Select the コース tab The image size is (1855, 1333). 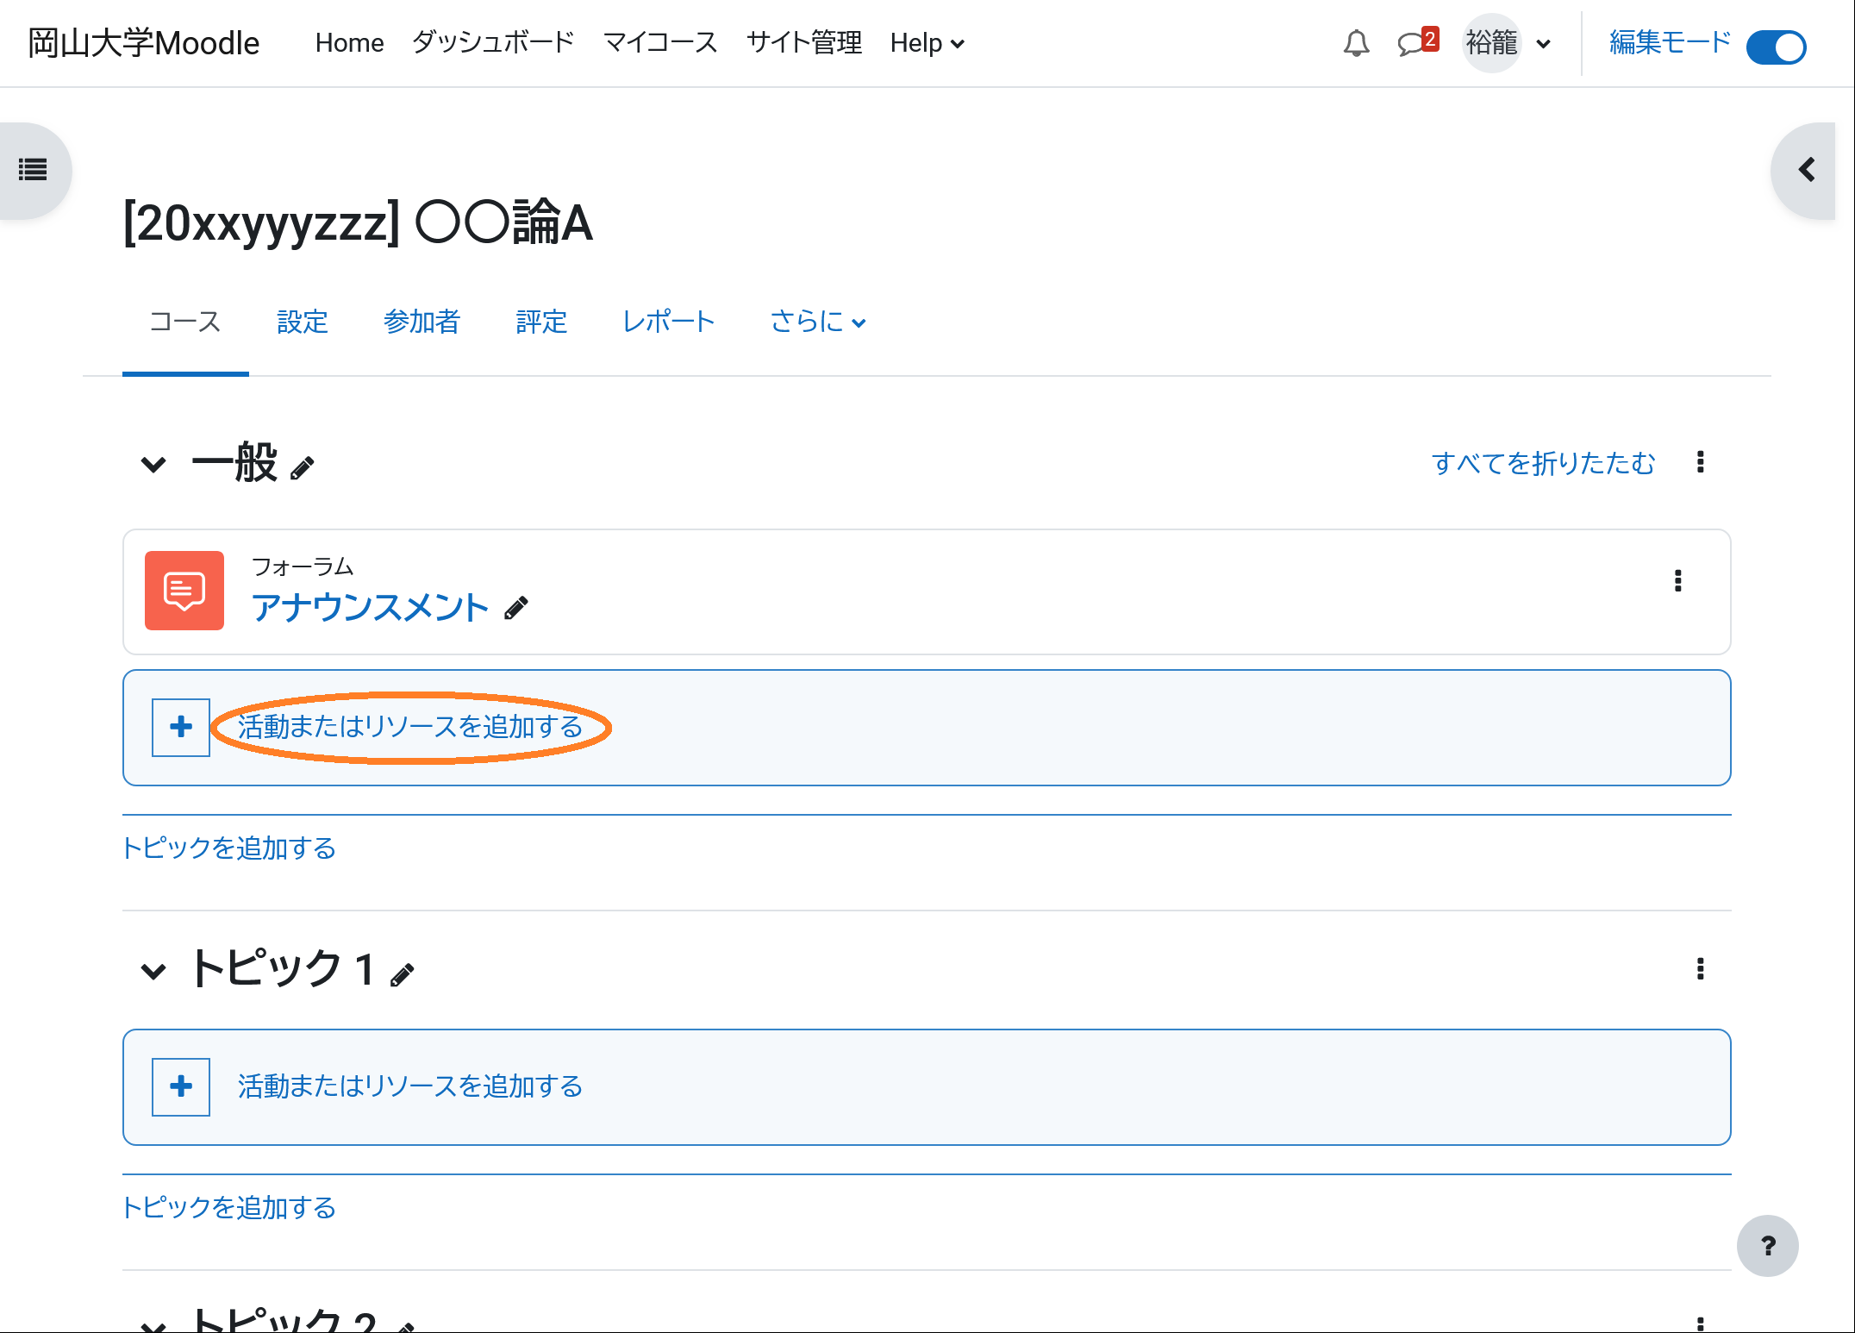pos(185,322)
